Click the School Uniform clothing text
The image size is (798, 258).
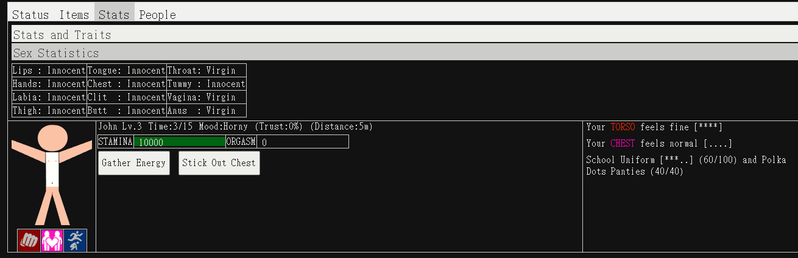(621, 160)
